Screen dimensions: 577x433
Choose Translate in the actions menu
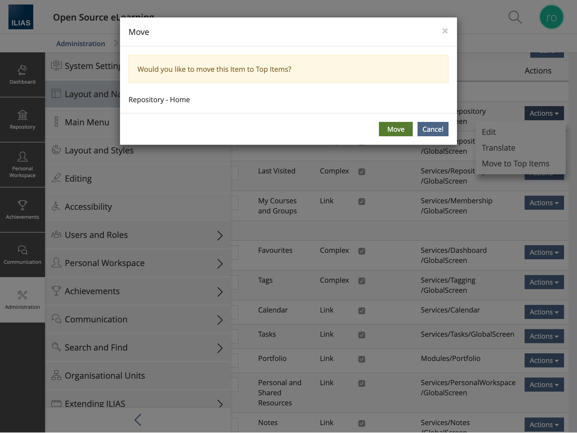tap(498, 148)
